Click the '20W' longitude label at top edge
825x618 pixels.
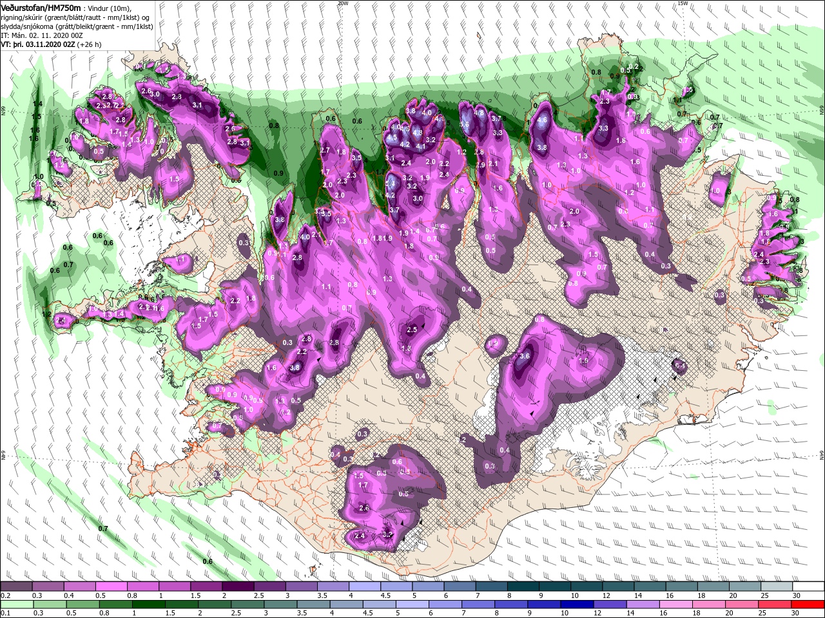pyautogui.click(x=342, y=3)
